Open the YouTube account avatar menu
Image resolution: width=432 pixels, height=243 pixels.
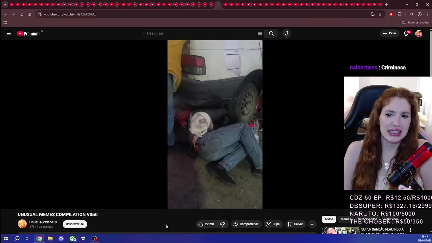pos(419,33)
